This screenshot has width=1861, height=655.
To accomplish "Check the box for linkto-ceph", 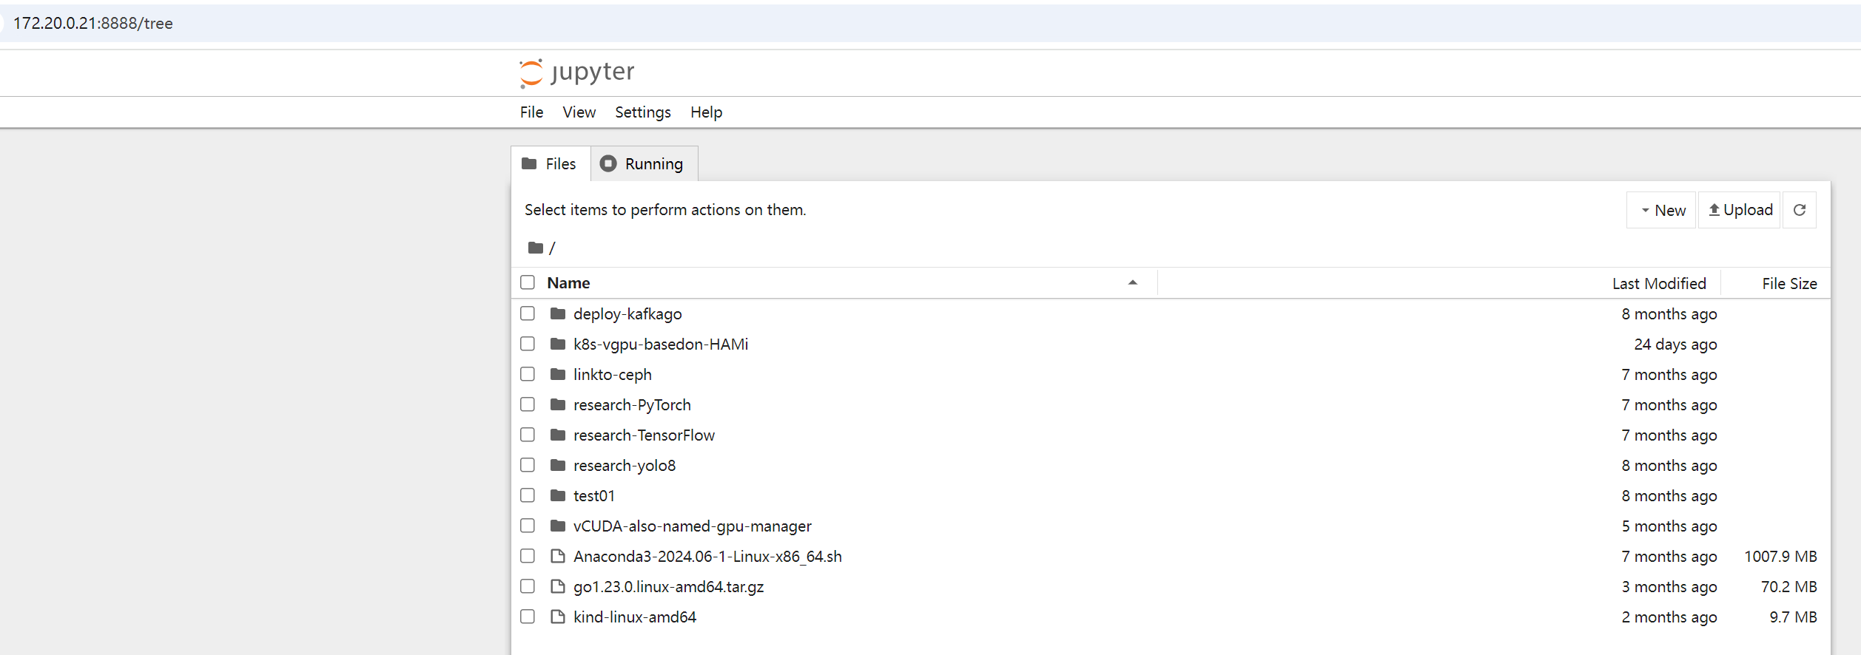I will [x=528, y=375].
